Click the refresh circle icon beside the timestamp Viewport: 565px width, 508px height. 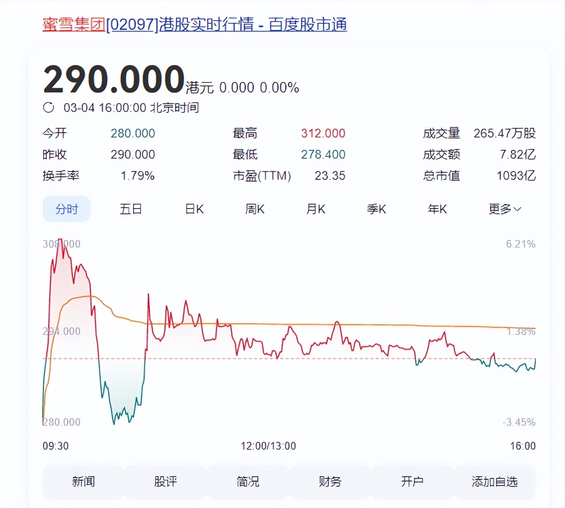click(x=48, y=108)
